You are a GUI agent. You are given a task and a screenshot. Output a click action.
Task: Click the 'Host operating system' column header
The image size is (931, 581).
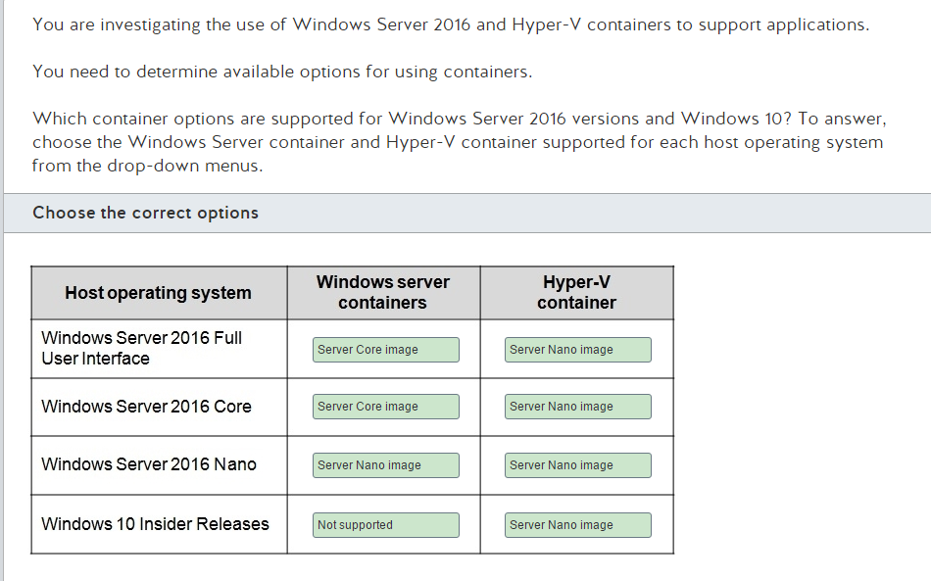click(159, 293)
